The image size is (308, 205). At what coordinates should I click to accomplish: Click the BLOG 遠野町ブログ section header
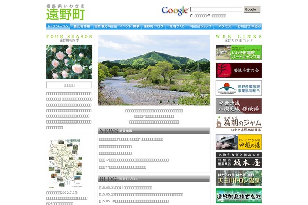pos(154,179)
